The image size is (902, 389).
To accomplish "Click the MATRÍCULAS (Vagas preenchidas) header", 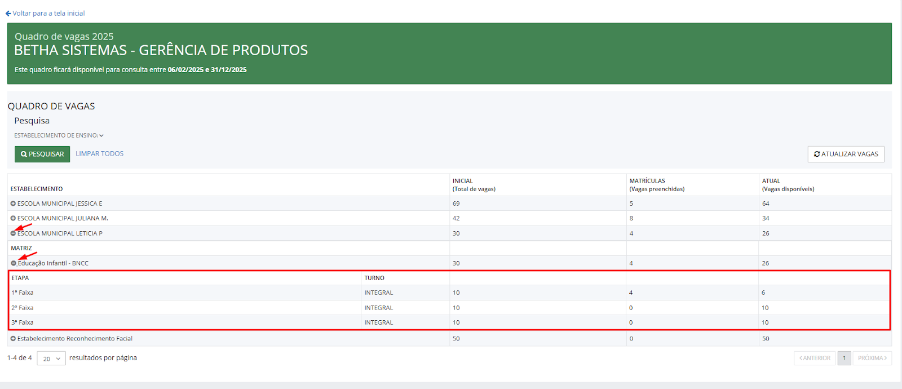I will pyautogui.click(x=657, y=185).
